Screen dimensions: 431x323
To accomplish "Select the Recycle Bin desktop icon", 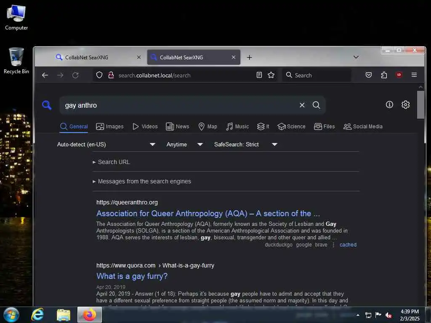I will pyautogui.click(x=16, y=61).
